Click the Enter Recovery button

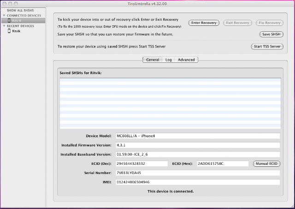pyautogui.click(x=204, y=23)
